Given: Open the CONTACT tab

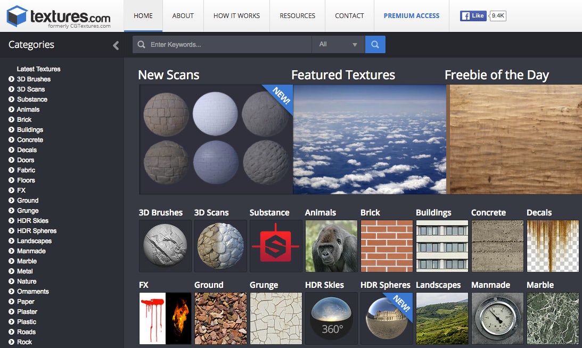Looking at the screenshot, I should coord(349,15).
